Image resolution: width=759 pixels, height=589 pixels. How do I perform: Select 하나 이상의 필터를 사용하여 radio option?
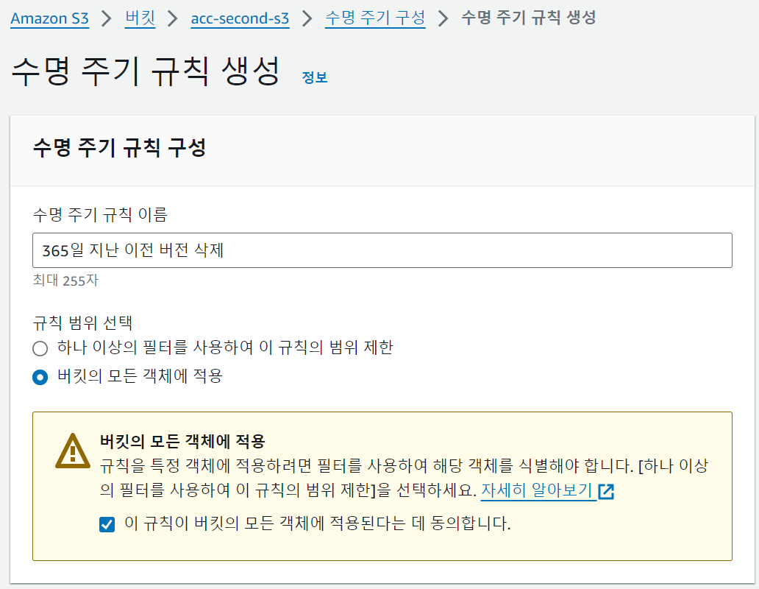pos(40,348)
